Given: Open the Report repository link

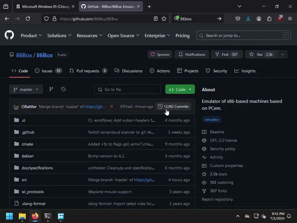Looking at the screenshot, I should tap(217, 199).
